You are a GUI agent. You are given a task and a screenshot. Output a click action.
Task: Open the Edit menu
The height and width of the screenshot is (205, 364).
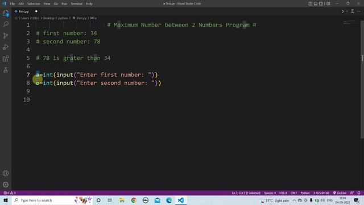pyautogui.click(x=21, y=4)
